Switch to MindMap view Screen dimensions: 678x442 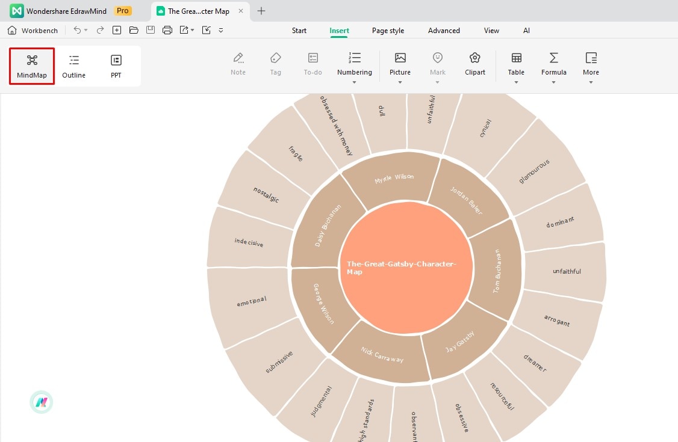coord(31,66)
